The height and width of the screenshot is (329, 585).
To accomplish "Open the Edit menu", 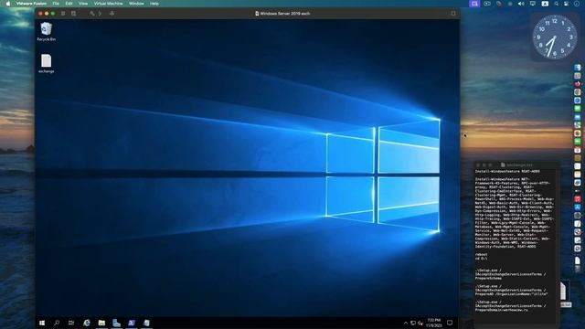I will click(69, 4).
